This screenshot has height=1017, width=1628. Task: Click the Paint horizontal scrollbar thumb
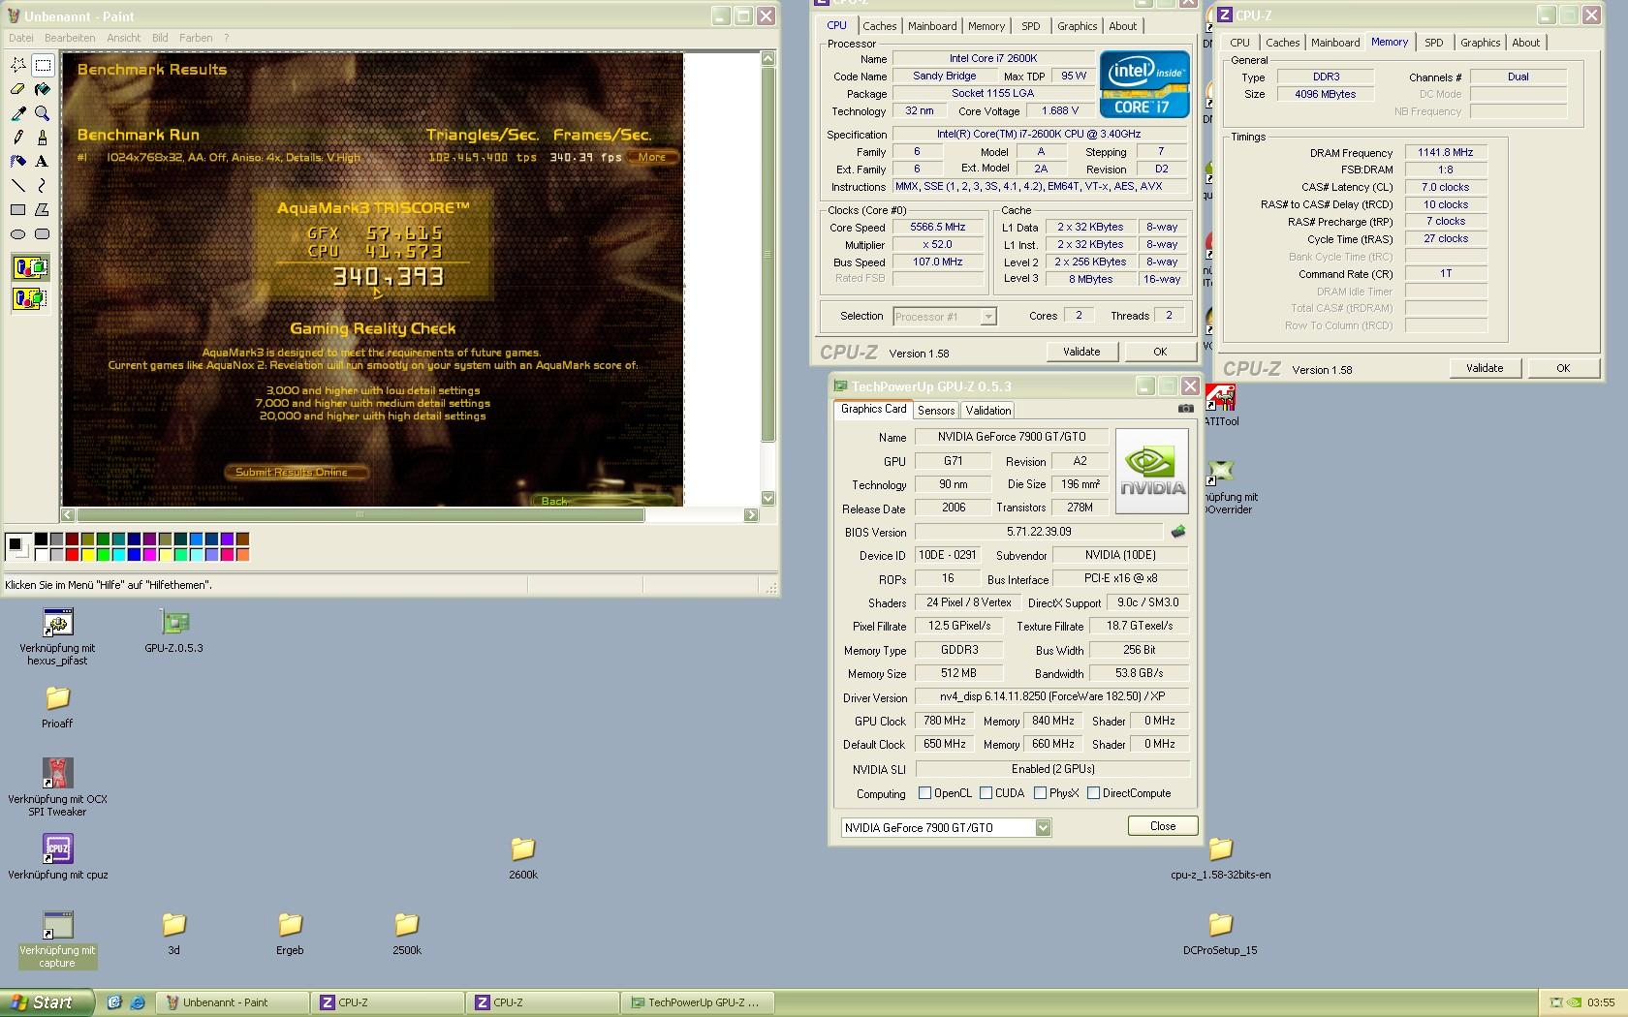pyautogui.click(x=360, y=515)
